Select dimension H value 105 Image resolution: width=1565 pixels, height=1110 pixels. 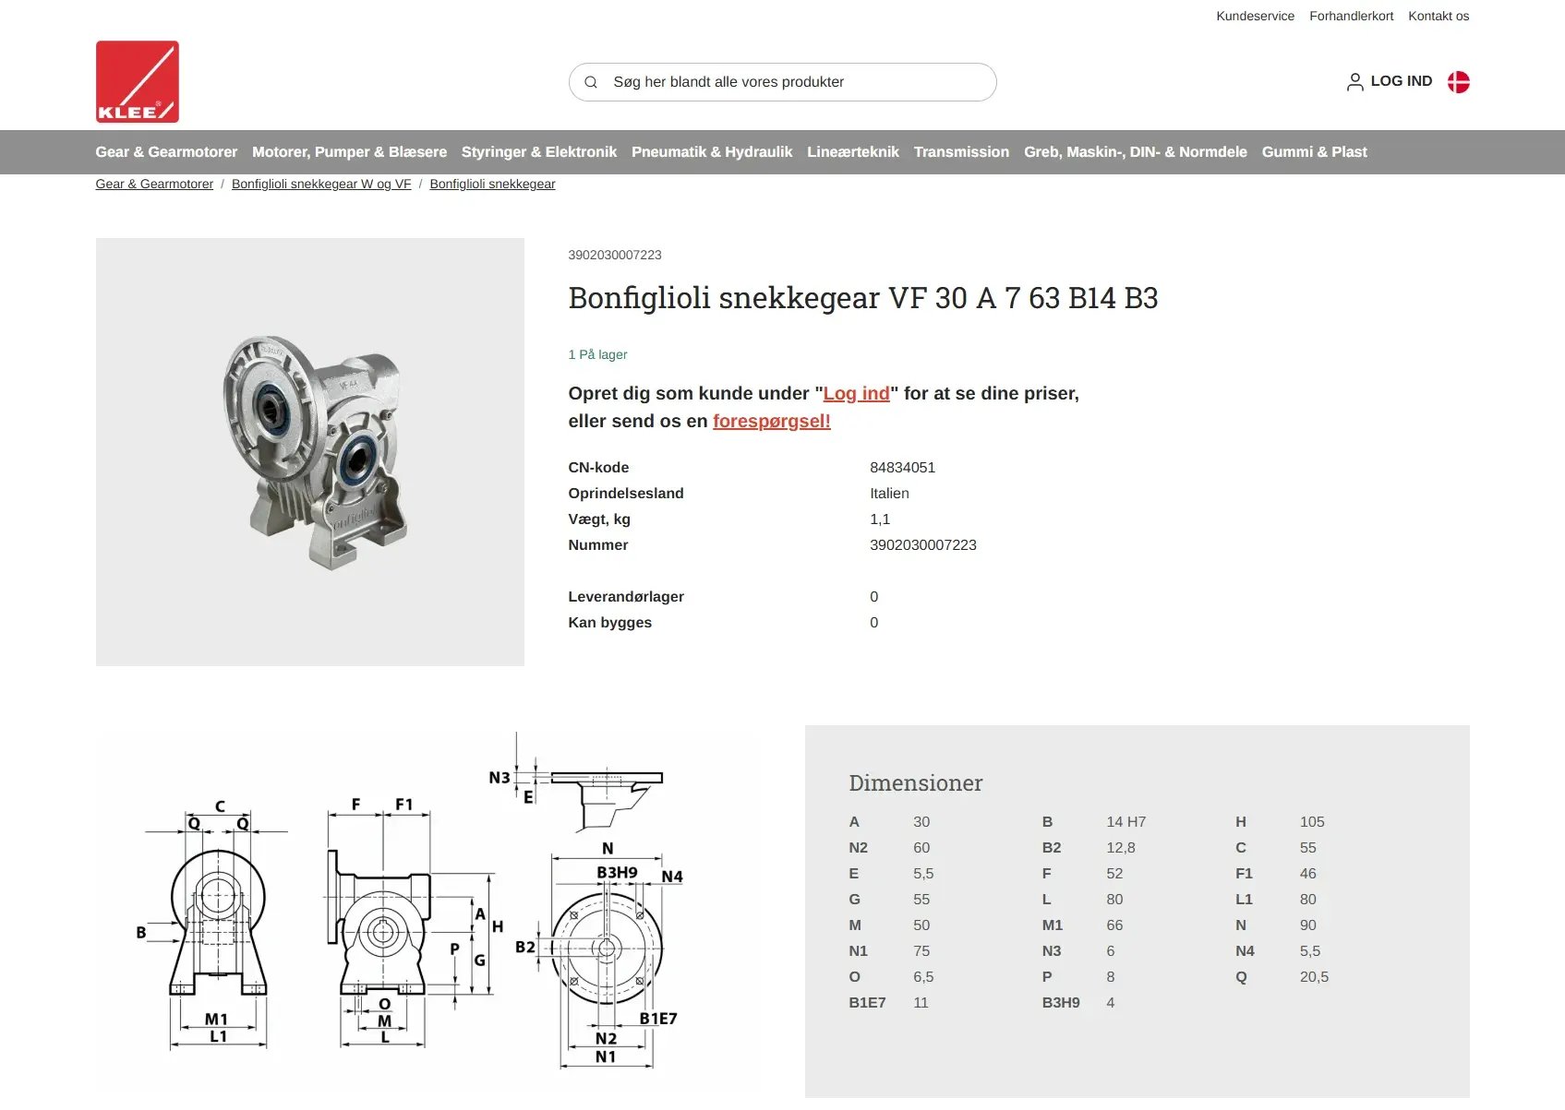[x=1311, y=822]
